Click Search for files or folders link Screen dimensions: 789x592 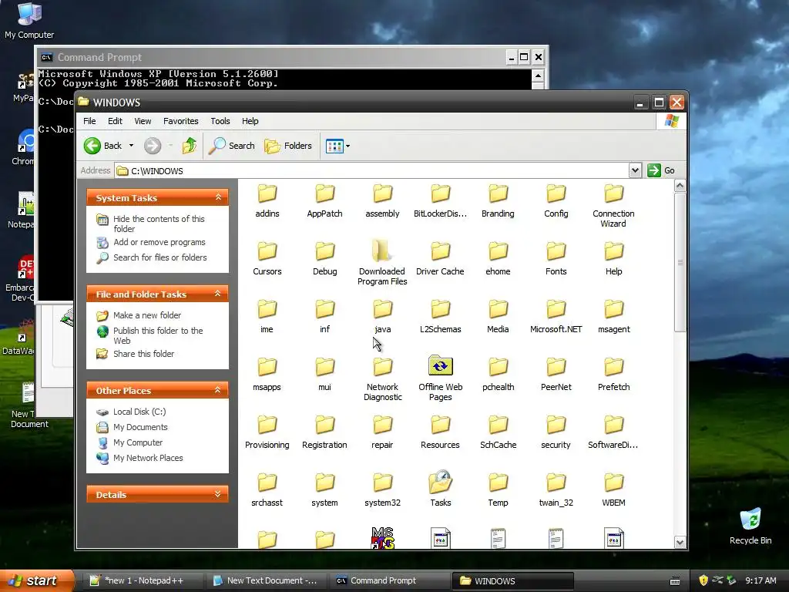pos(160,257)
